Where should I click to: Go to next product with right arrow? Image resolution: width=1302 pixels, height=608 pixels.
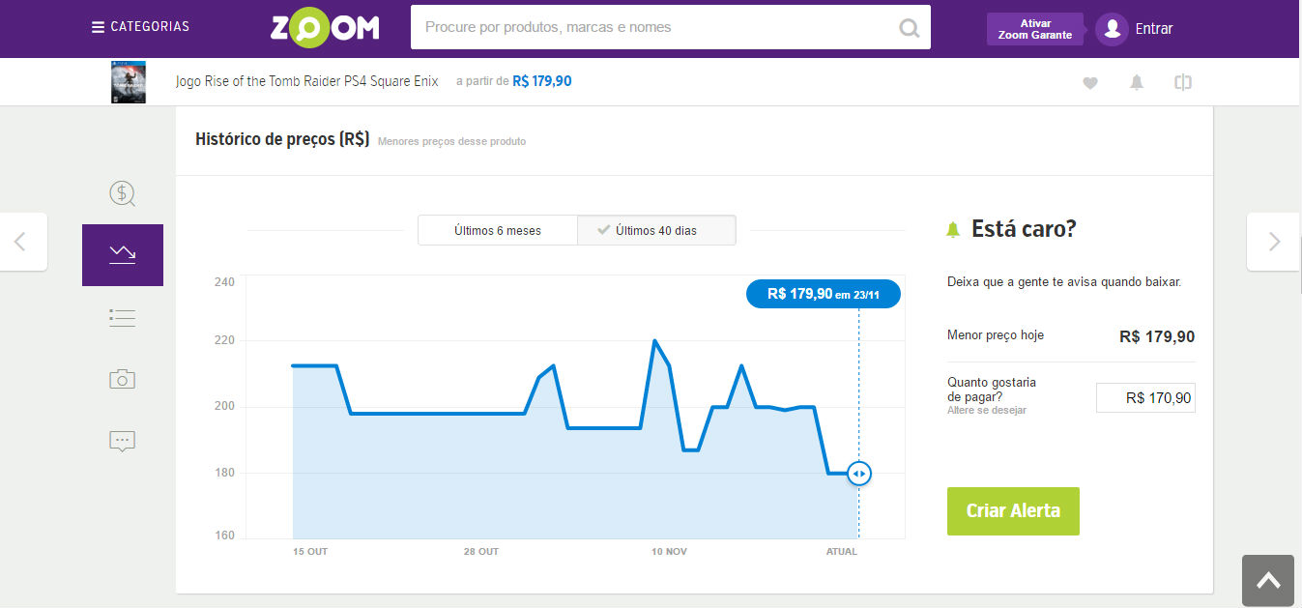1274,242
